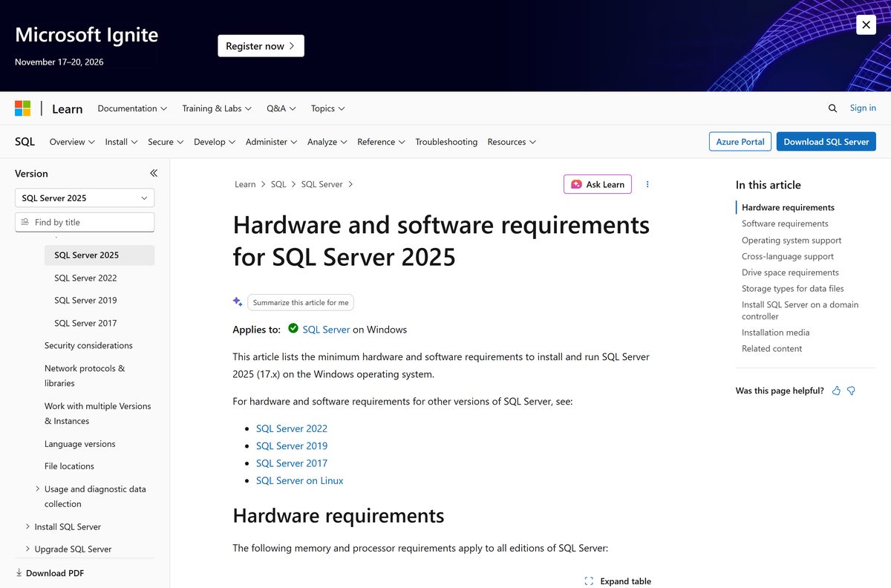The width and height of the screenshot is (891, 588).
Task: Click the Learn breadcrumb link
Action: [x=245, y=184]
